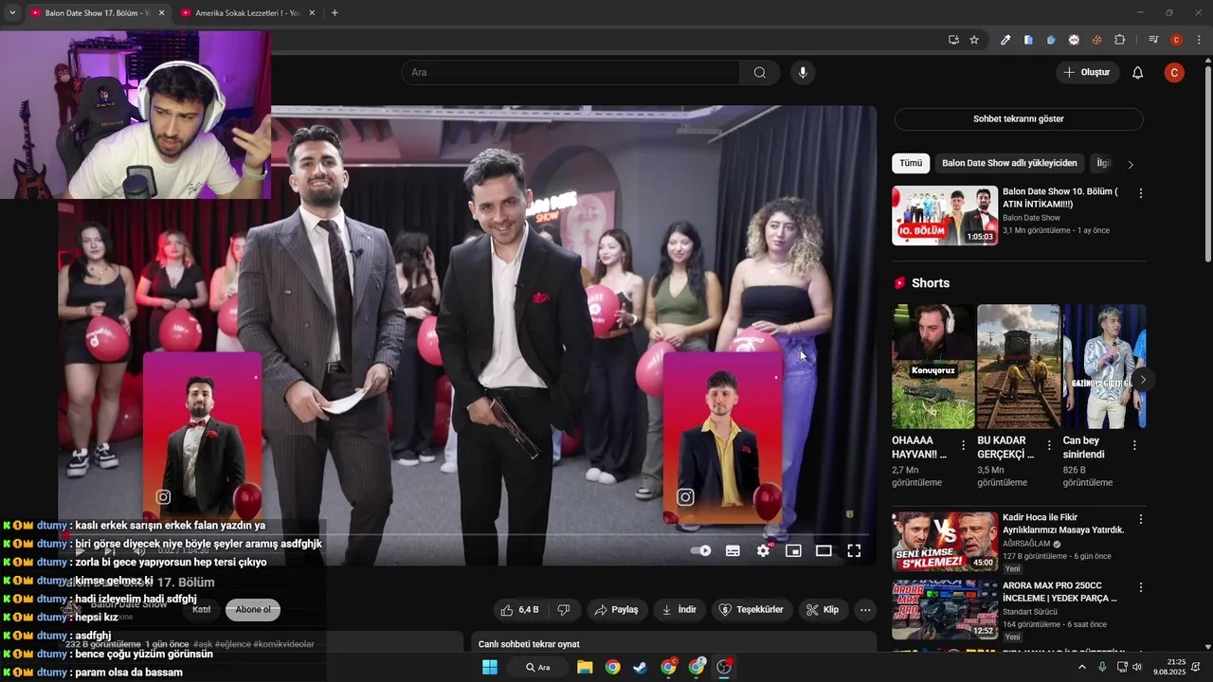Click the Oluştur create button
1213x682 pixels.
click(1087, 73)
